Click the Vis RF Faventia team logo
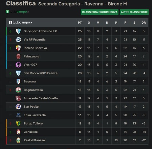This screenshot has width=152, height=149. pos(18,40)
